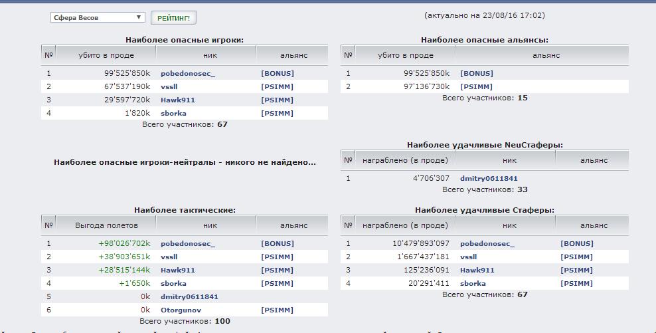This screenshot has width=656, height=333.
Task: Click убито в проде header in players table
Action: [106, 55]
